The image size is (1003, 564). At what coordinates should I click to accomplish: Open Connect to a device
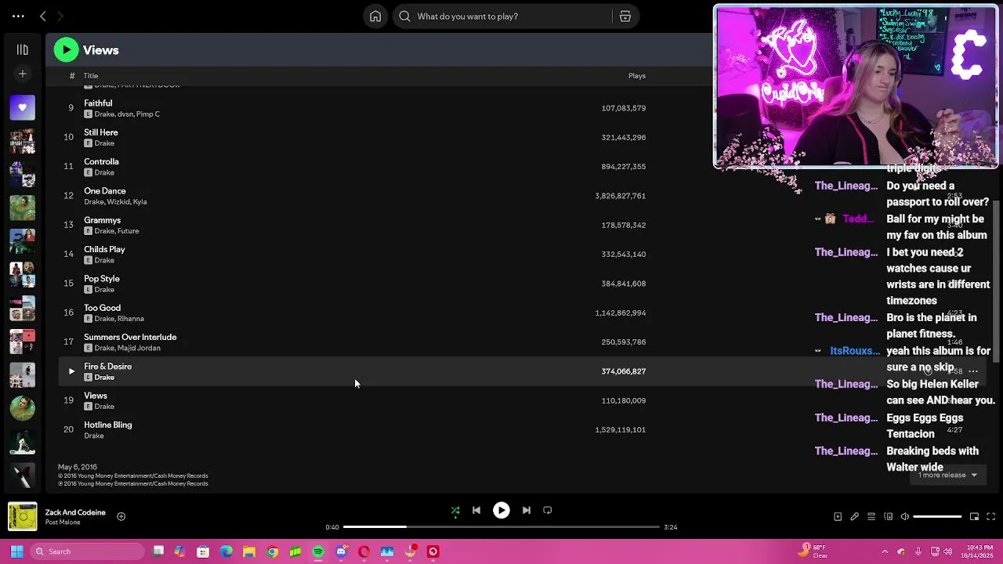pyautogui.click(x=888, y=517)
